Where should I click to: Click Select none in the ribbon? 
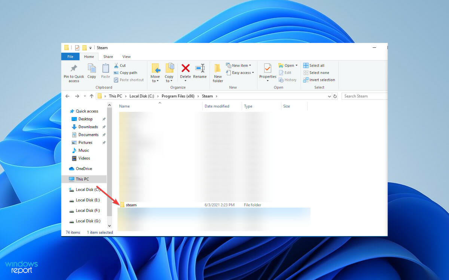point(316,73)
